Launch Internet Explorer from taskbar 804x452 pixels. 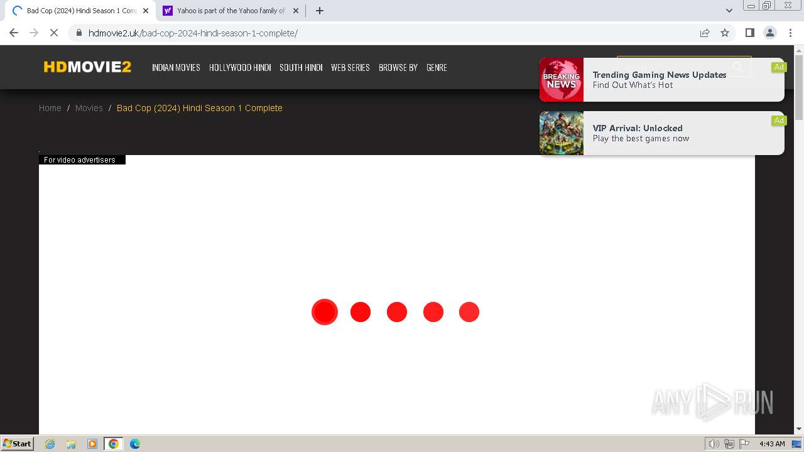50,444
